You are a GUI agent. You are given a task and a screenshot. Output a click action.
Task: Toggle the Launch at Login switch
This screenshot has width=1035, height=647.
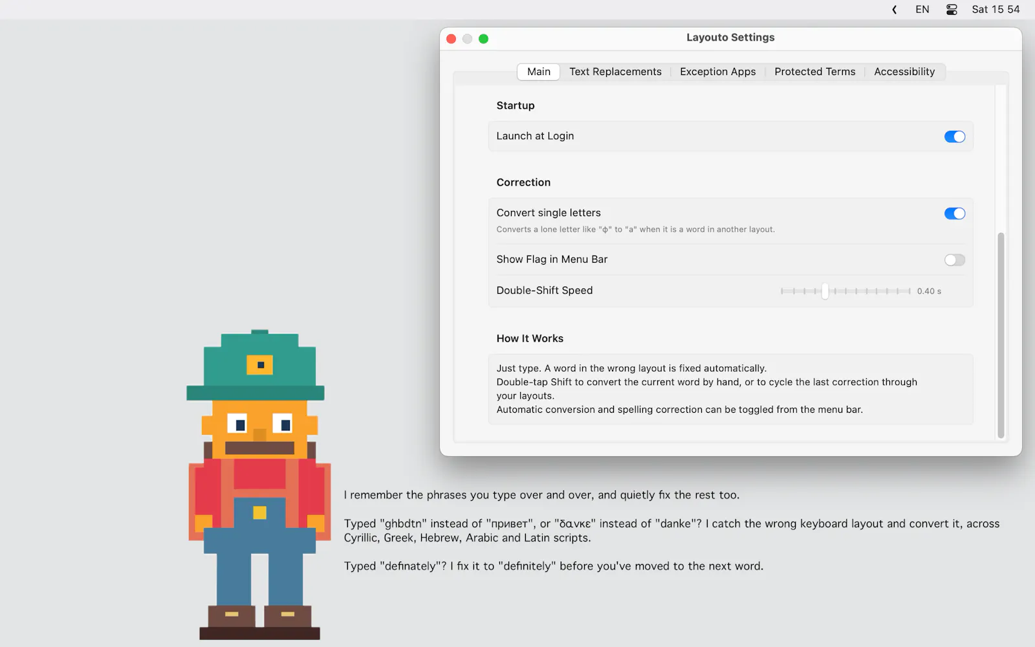(x=955, y=137)
